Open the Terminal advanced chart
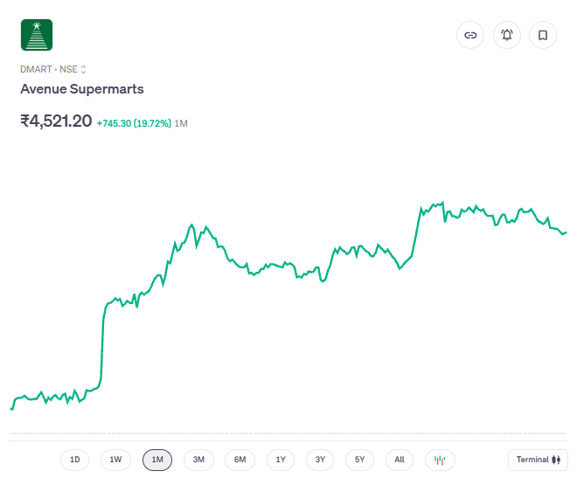 pos(538,460)
